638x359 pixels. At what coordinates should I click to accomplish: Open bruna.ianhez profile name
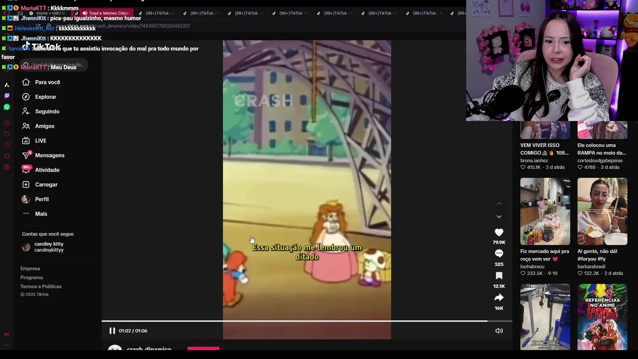(534, 161)
